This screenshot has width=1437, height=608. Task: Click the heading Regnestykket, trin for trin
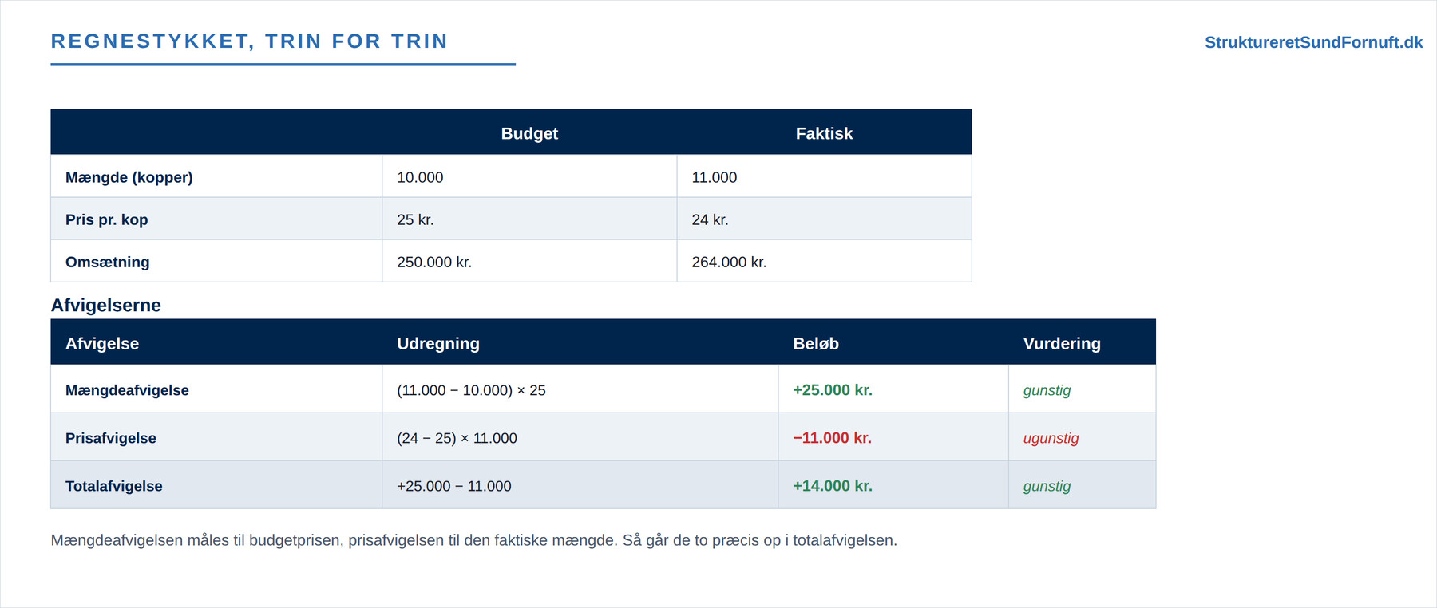click(249, 41)
